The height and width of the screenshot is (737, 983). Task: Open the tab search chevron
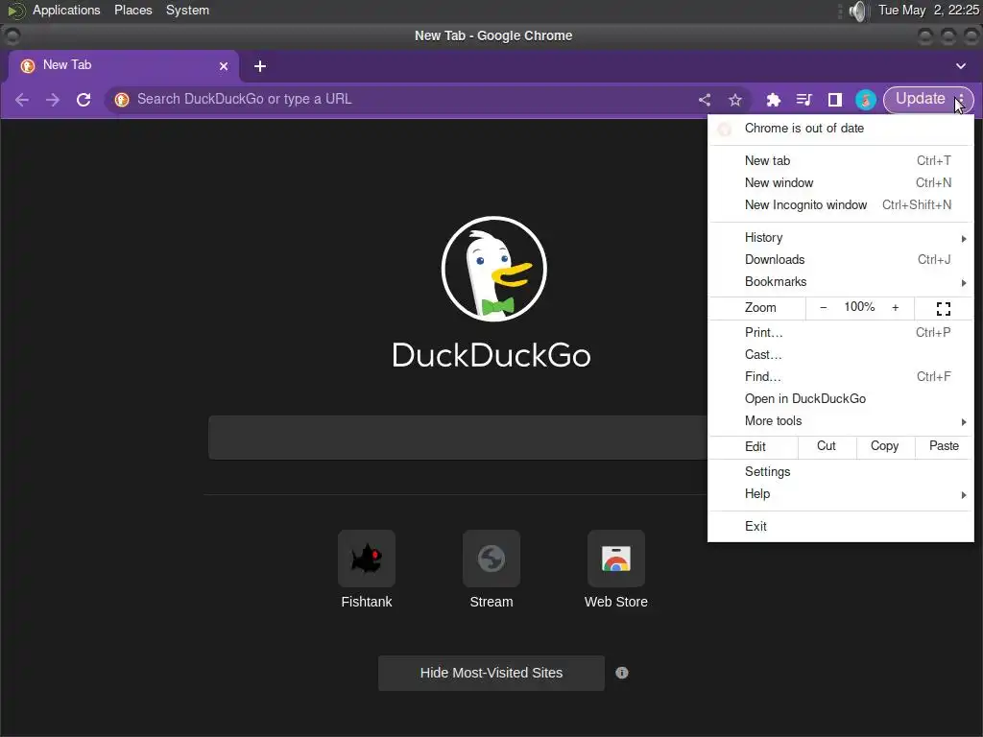click(960, 66)
